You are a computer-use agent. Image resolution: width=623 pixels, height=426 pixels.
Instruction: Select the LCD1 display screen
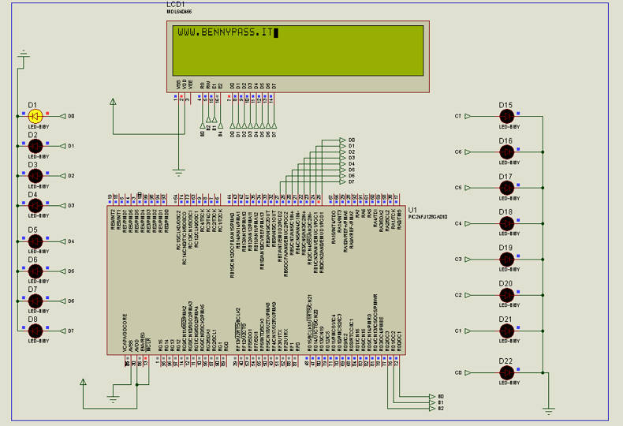click(299, 50)
